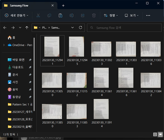
Task: Open recent locations chevron
Action: click(x=20, y=28)
